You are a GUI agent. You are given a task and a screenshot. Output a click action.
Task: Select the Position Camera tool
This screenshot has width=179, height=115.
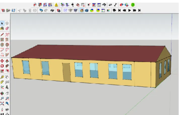pos(2,109)
